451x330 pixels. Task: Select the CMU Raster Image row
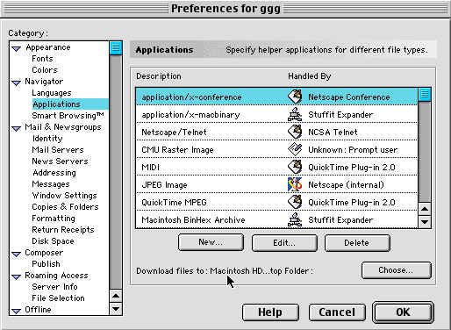point(276,149)
